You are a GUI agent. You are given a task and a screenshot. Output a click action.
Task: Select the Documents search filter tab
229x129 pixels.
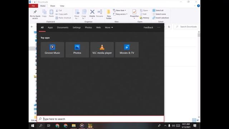(x=63, y=28)
